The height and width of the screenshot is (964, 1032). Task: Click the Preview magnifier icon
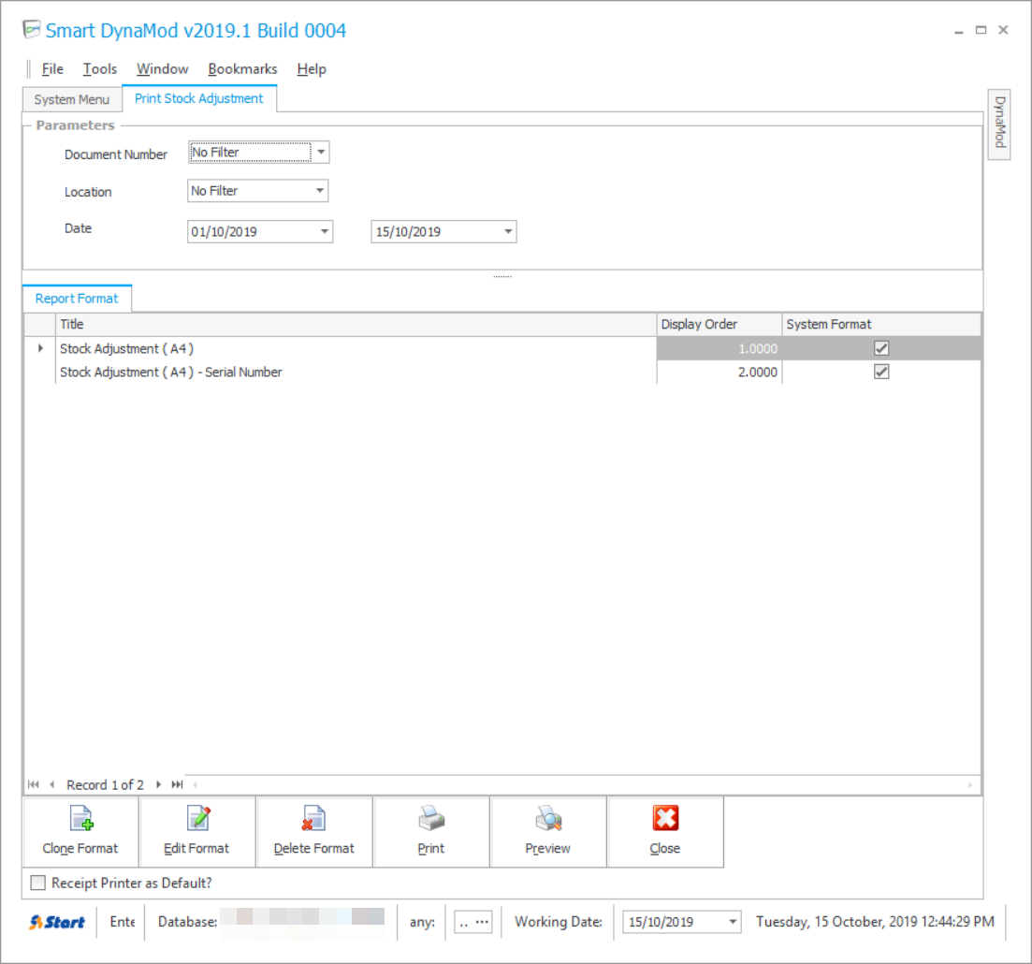coord(547,819)
